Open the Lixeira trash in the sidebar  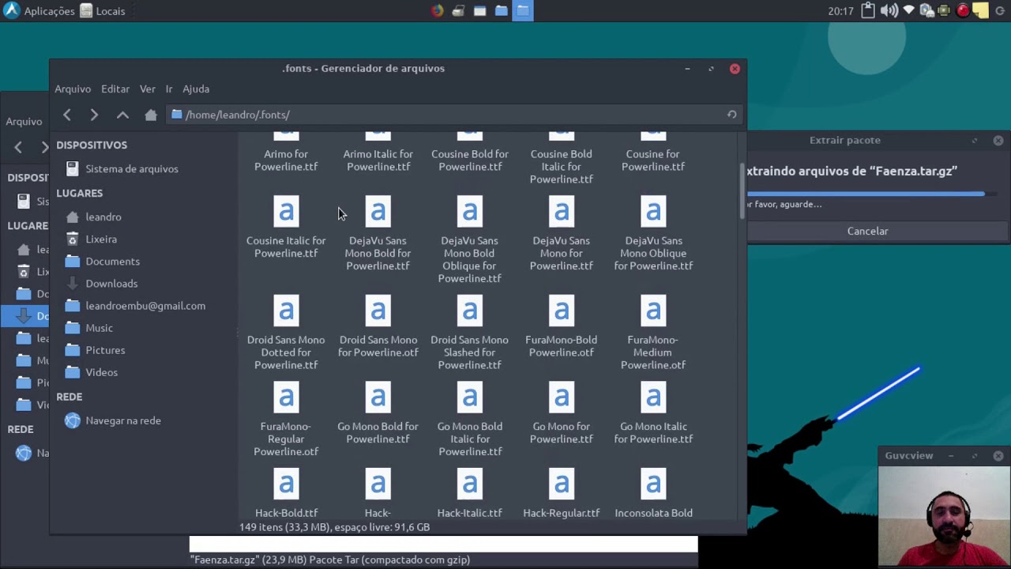pos(92,239)
